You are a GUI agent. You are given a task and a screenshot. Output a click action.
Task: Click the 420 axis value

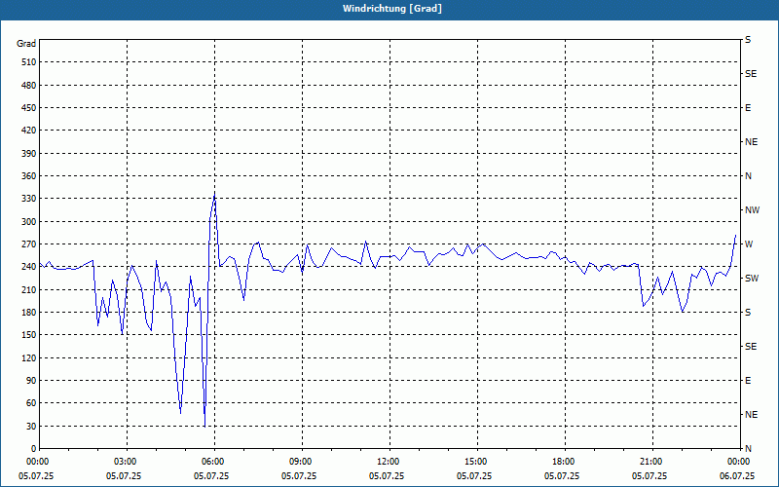coord(29,131)
